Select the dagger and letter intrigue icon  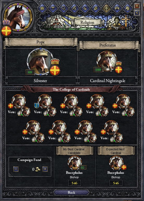[85, 8]
